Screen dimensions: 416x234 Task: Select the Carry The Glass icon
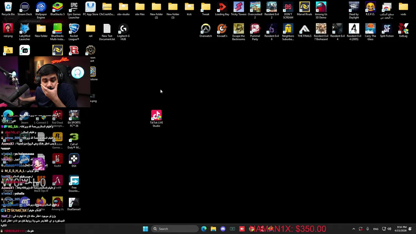(370, 32)
